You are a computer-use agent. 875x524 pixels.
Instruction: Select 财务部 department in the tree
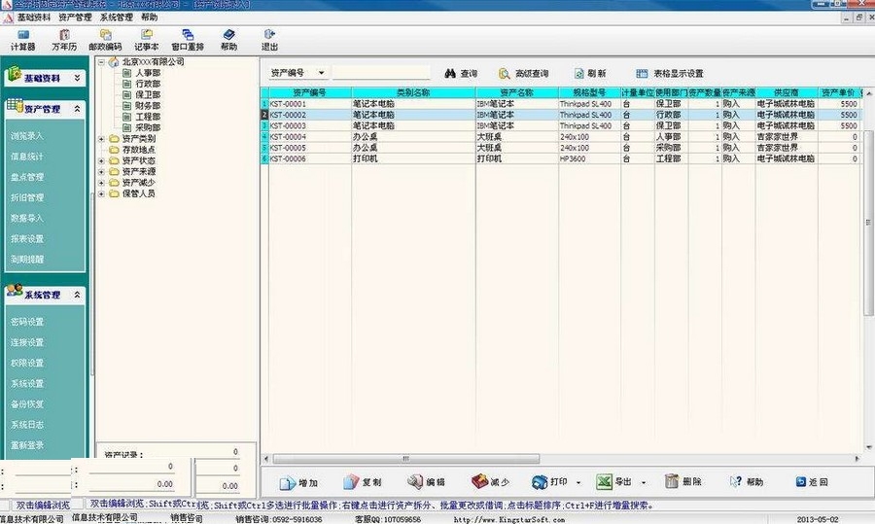148,105
